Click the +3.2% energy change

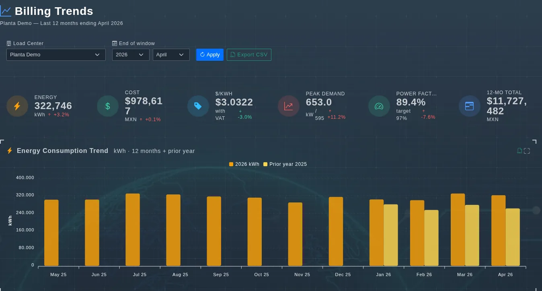point(62,115)
